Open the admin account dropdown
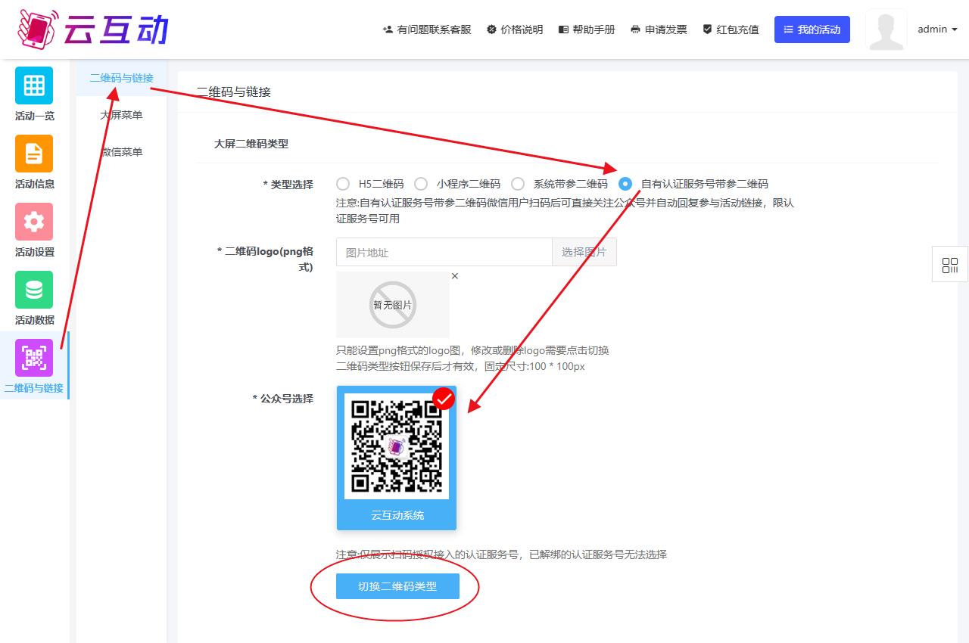969x643 pixels. point(937,30)
